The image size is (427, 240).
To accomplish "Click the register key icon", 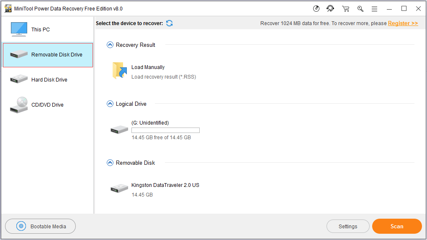I will [x=360, y=9].
